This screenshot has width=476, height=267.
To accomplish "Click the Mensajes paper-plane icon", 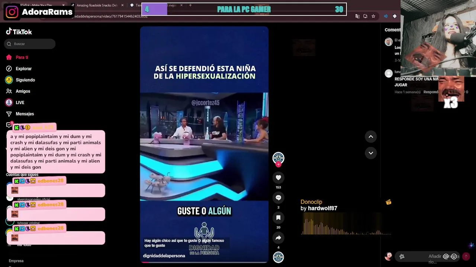I will [9, 114].
